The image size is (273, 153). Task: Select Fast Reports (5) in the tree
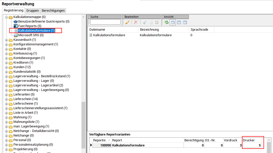click(x=29, y=26)
